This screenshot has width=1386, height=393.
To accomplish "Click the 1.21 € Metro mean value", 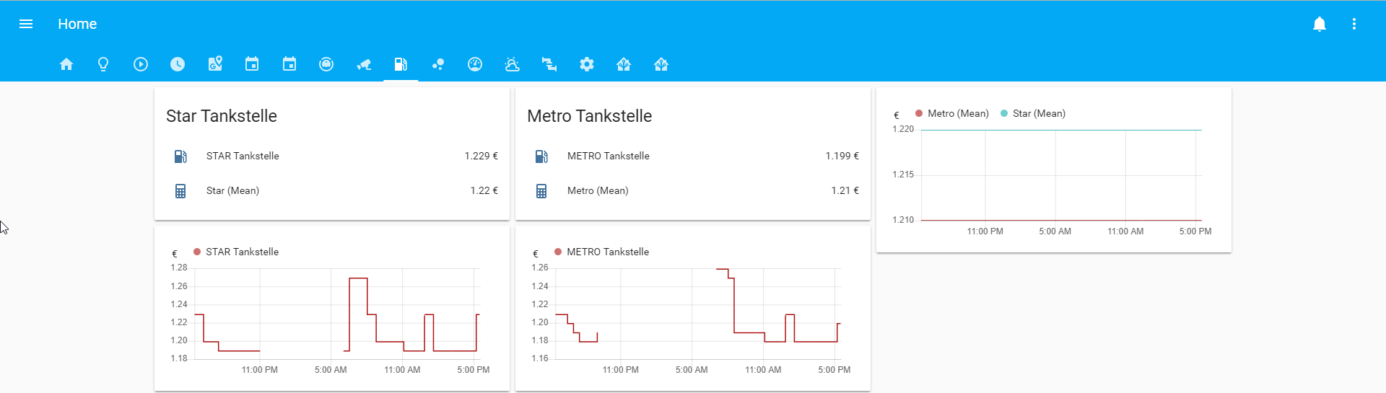I will tap(845, 190).
